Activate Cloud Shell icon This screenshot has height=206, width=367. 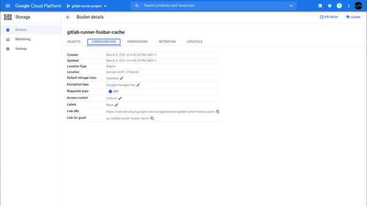click(x=320, y=6)
